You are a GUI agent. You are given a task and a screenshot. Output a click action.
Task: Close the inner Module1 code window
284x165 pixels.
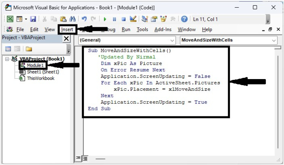click(x=278, y=29)
